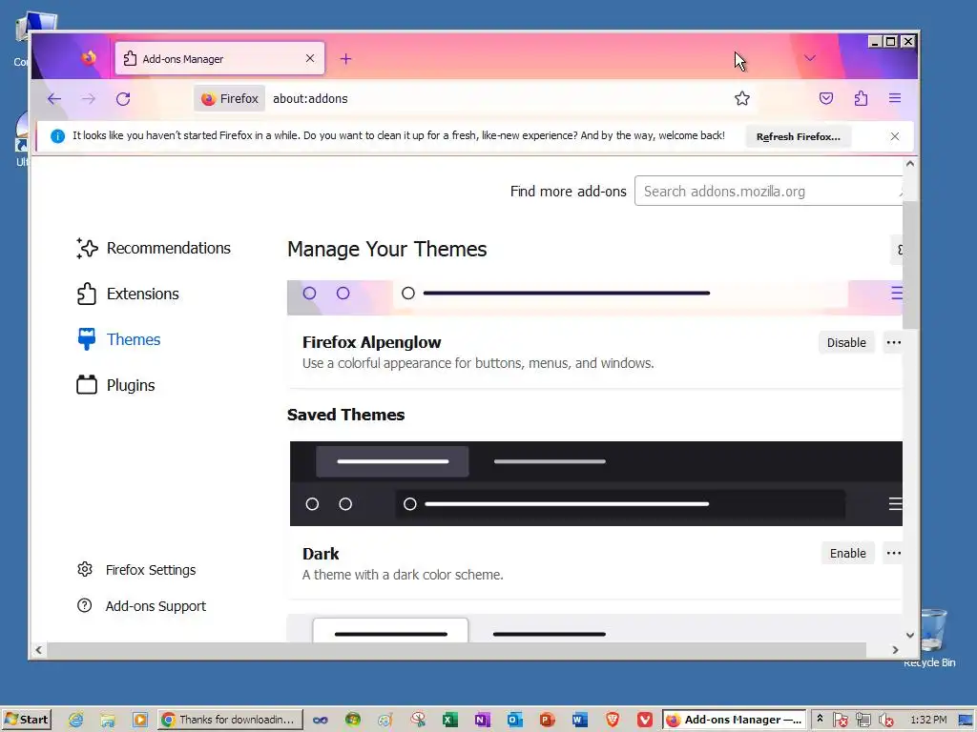Viewport: 977px width, 732px height.
Task: Click the Dark theme preview image
Action: (595, 483)
